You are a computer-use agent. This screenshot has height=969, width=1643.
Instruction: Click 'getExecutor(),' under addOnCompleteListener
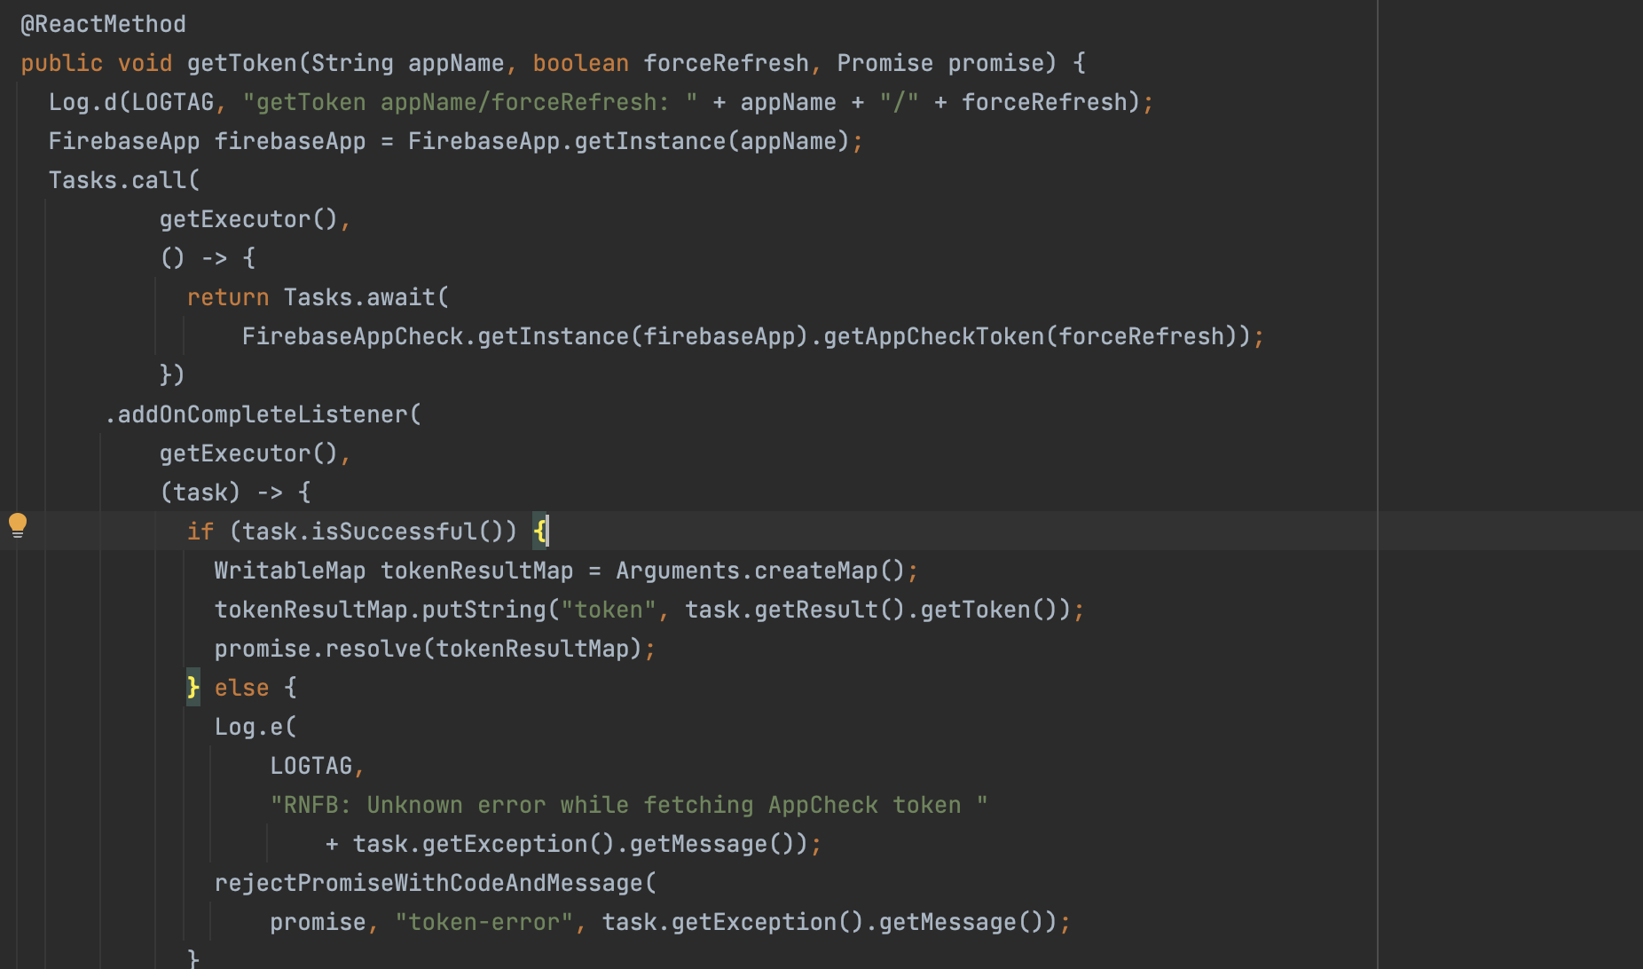click(255, 453)
